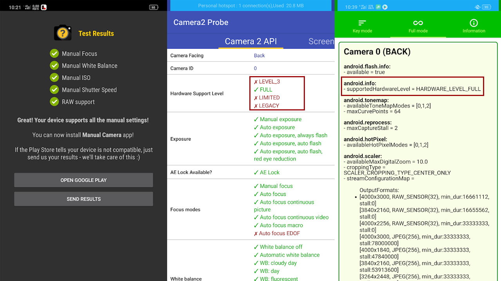The height and width of the screenshot is (281, 501).
Task: Select the FULL hardware support level entry
Action: click(x=263, y=89)
